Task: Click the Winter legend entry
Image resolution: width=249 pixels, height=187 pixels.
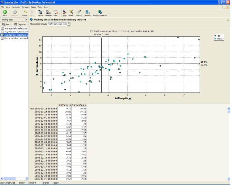Action: (x=219, y=39)
